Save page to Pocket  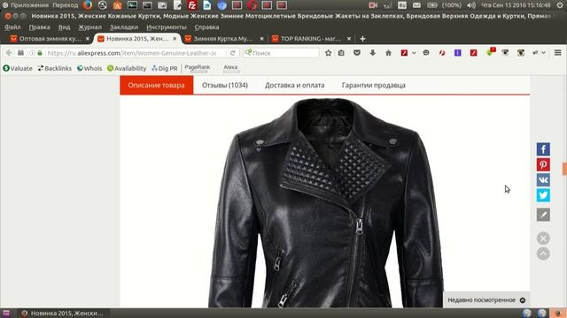click(357, 53)
